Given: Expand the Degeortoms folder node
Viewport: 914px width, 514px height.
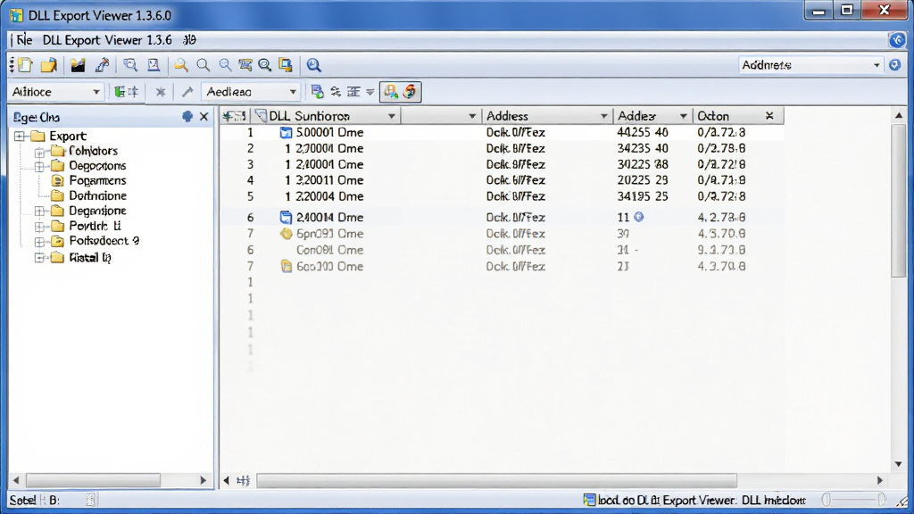Looking at the screenshot, I should pyautogui.click(x=39, y=167).
